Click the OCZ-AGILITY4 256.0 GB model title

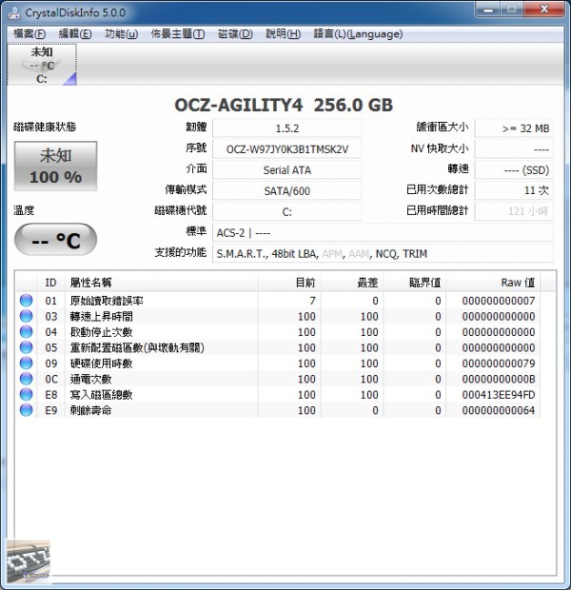(x=284, y=105)
